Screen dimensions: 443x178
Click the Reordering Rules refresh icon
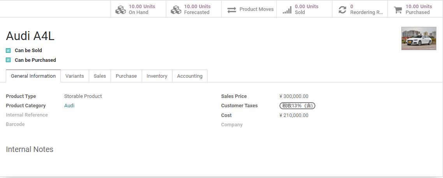pos(343,10)
